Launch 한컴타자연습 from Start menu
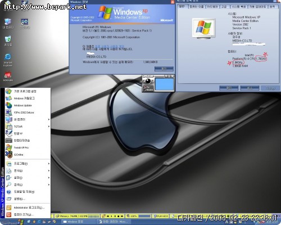This screenshot has height=225, width=281. point(28,141)
